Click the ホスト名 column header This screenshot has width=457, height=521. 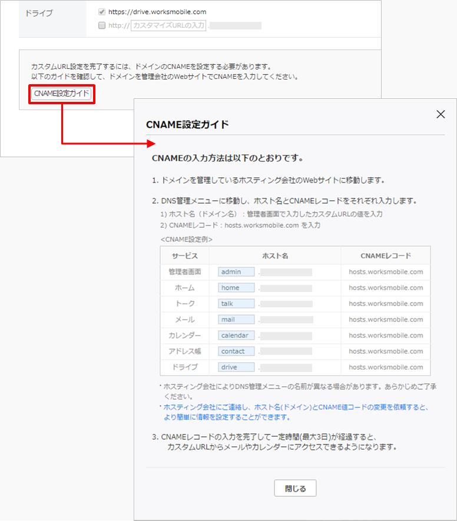pos(274,256)
